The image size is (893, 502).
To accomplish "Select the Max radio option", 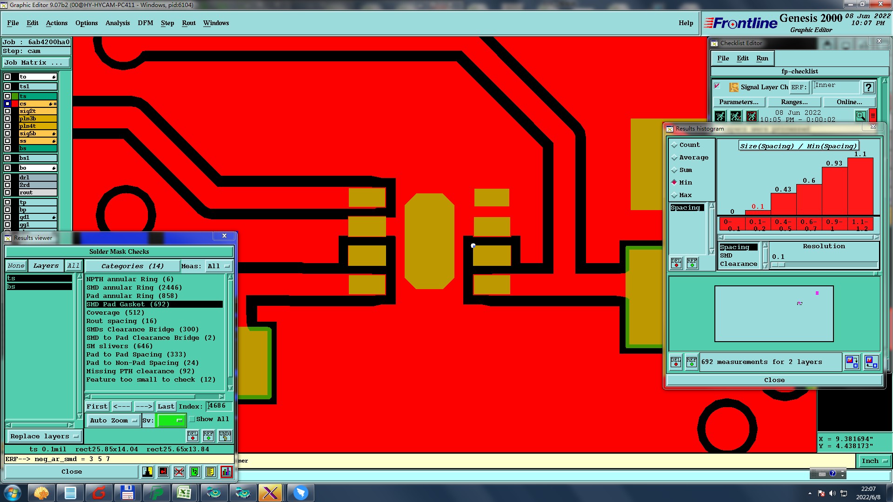I will point(674,195).
